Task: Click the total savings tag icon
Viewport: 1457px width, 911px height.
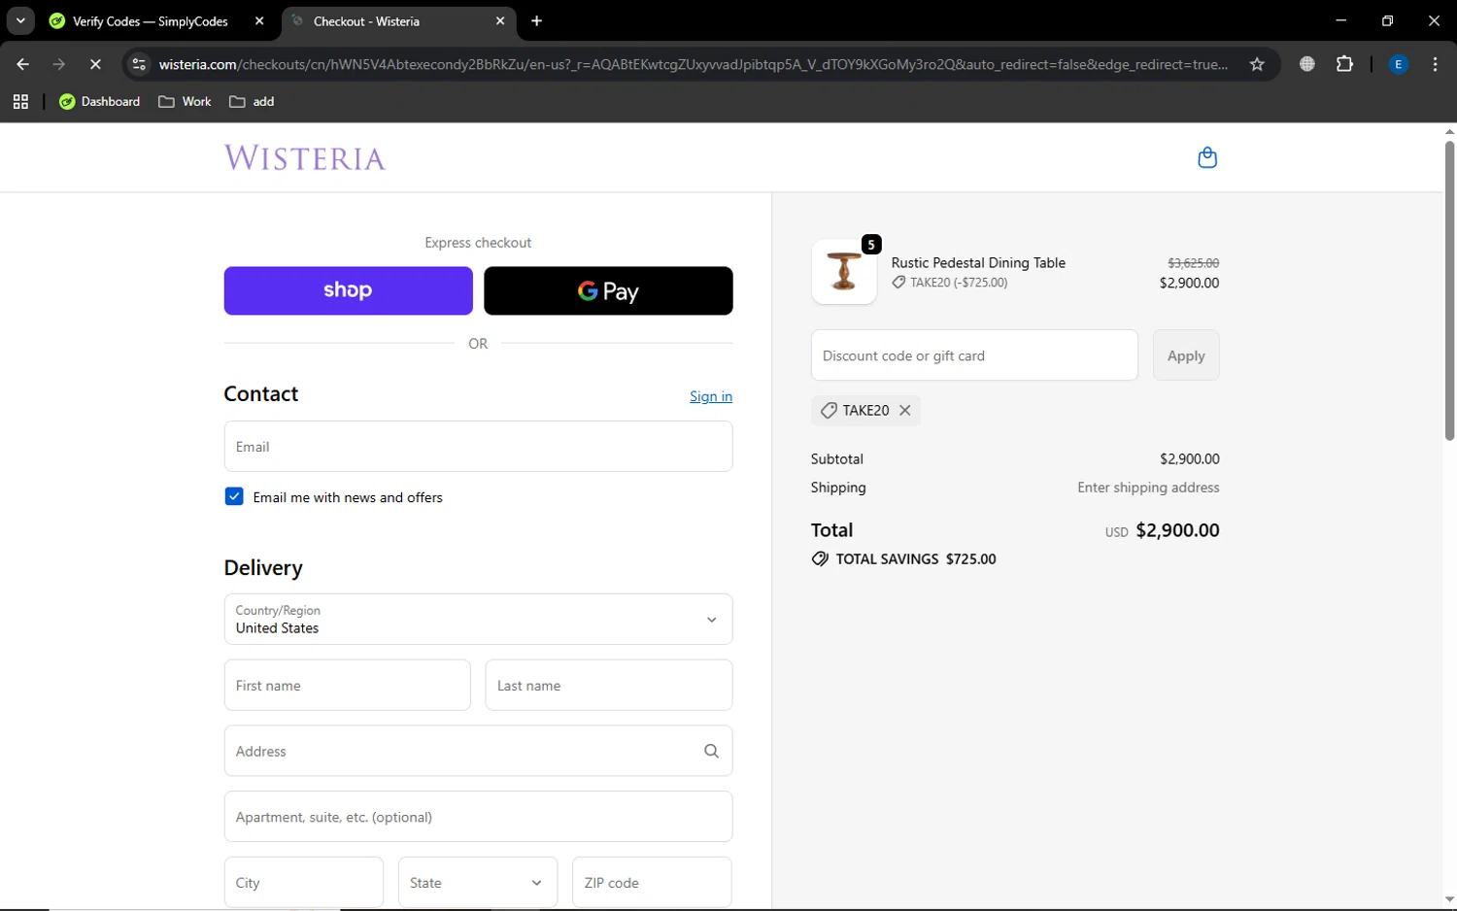Action: tap(821, 559)
